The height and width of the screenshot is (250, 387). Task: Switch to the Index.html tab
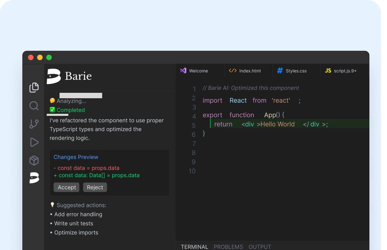(249, 71)
